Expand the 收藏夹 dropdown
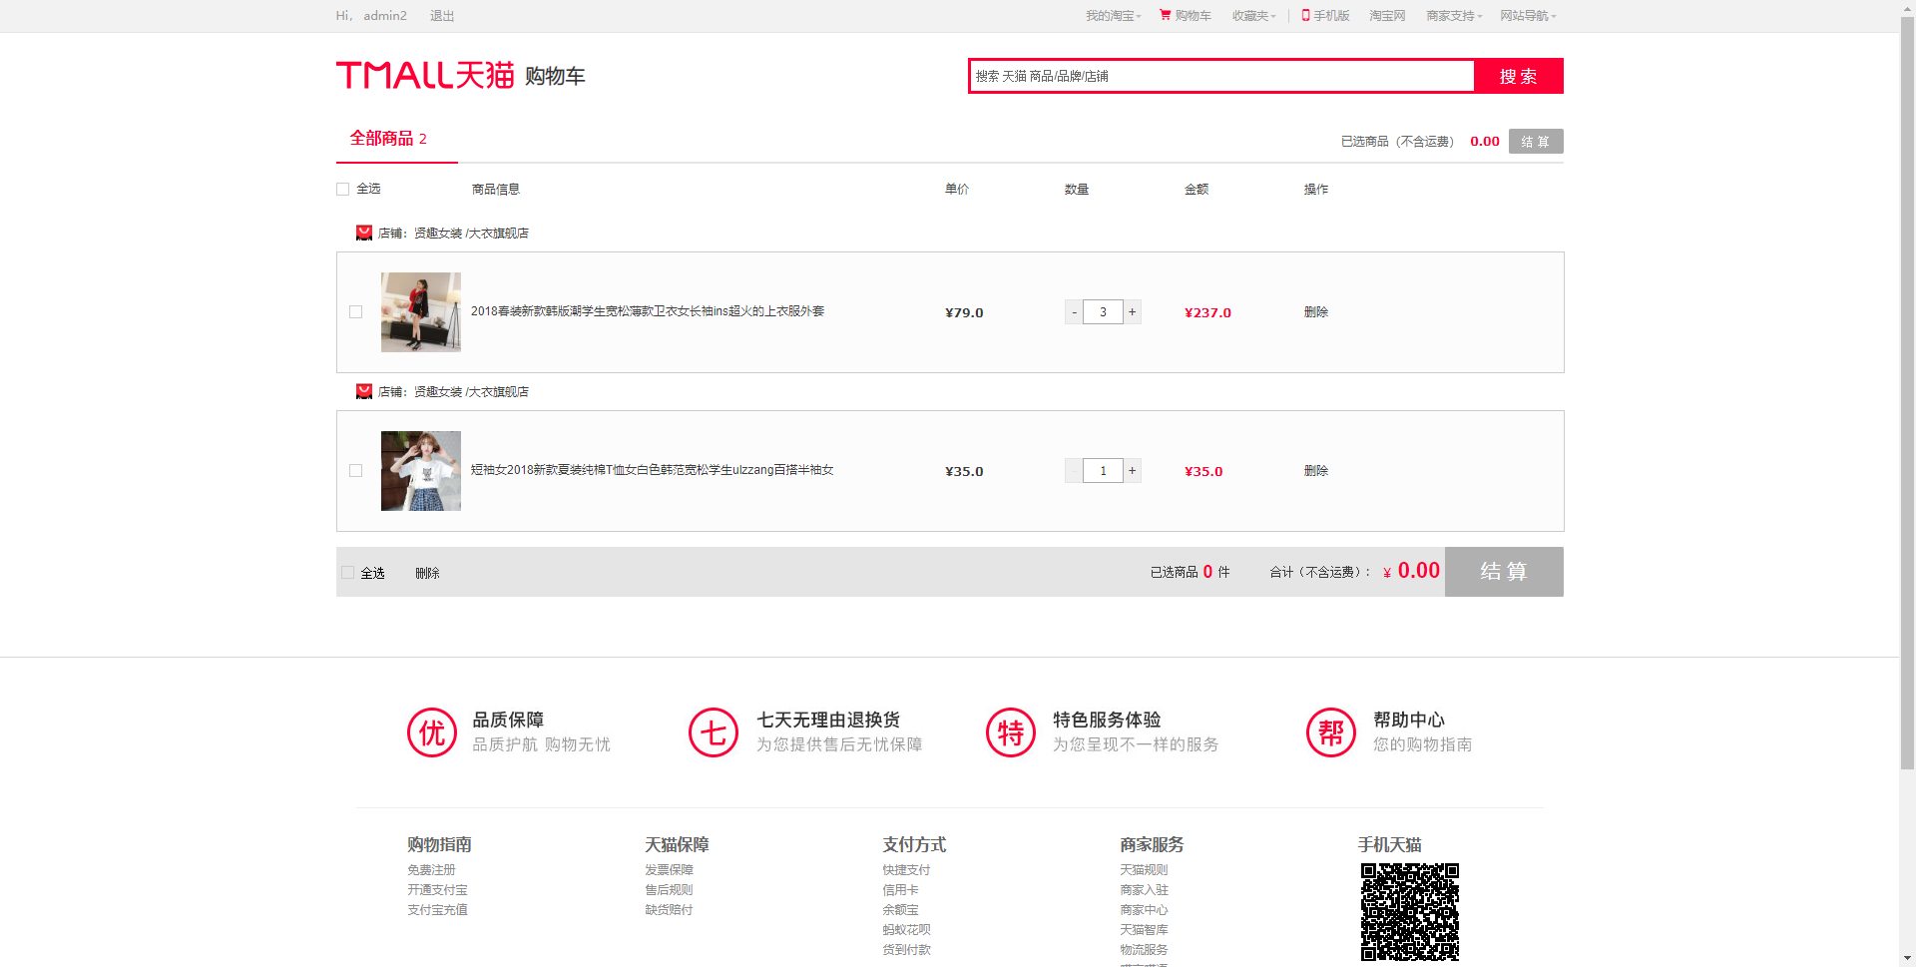The height and width of the screenshot is (967, 1916). (x=1253, y=16)
